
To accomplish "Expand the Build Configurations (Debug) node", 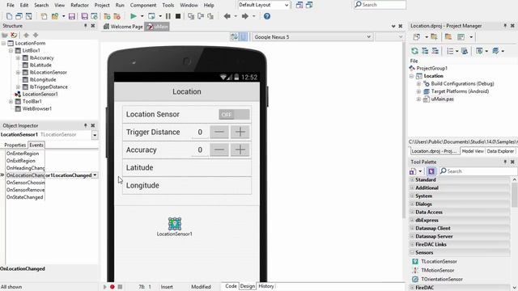I will click(418, 84).
